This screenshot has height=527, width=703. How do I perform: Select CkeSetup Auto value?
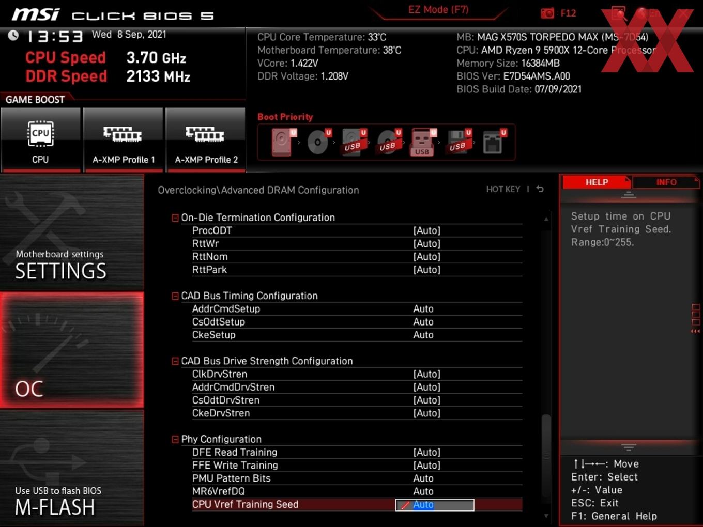(x=423, y=335)
